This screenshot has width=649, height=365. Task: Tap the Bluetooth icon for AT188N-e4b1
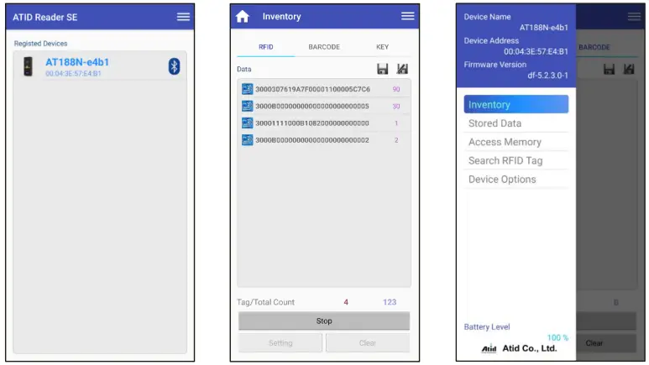coord(174,66)
